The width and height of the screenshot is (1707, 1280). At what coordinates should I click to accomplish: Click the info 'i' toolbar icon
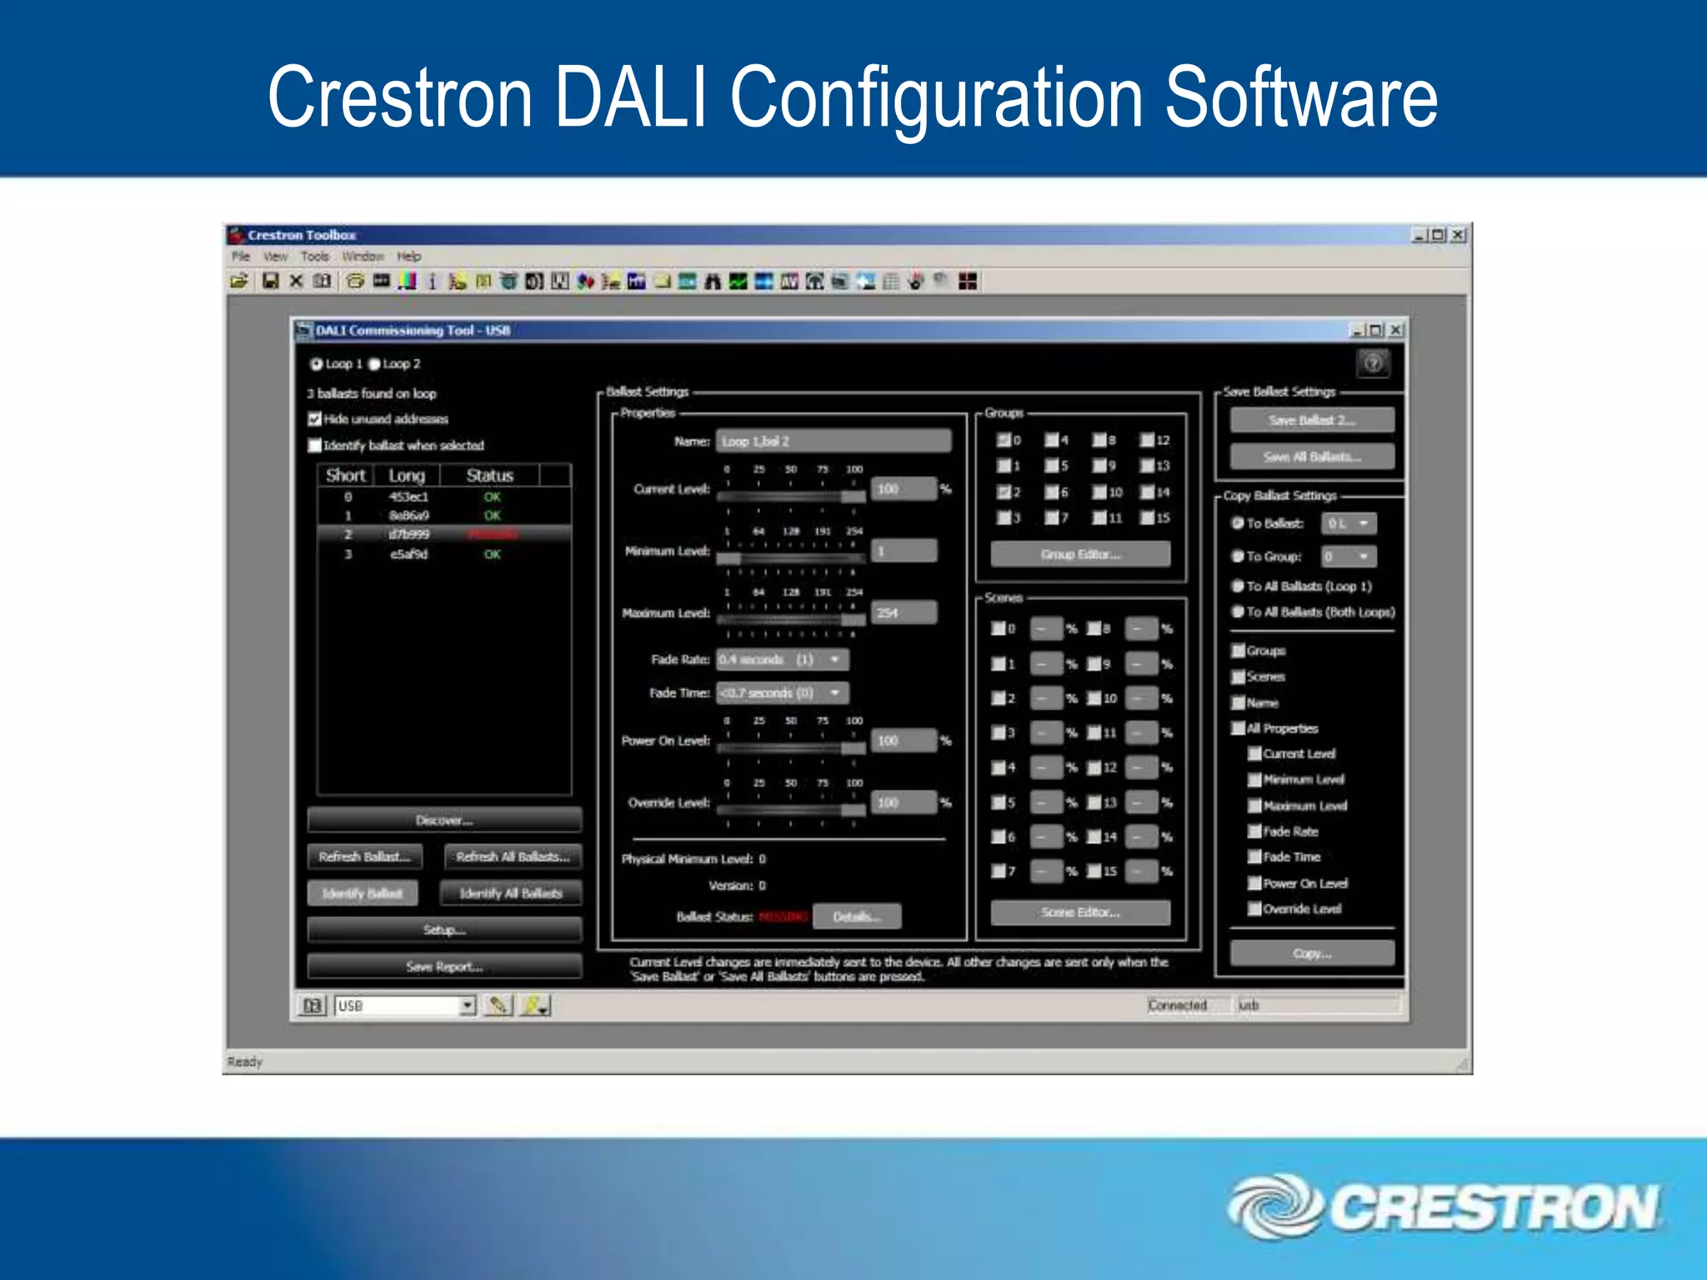pos(432,282)
